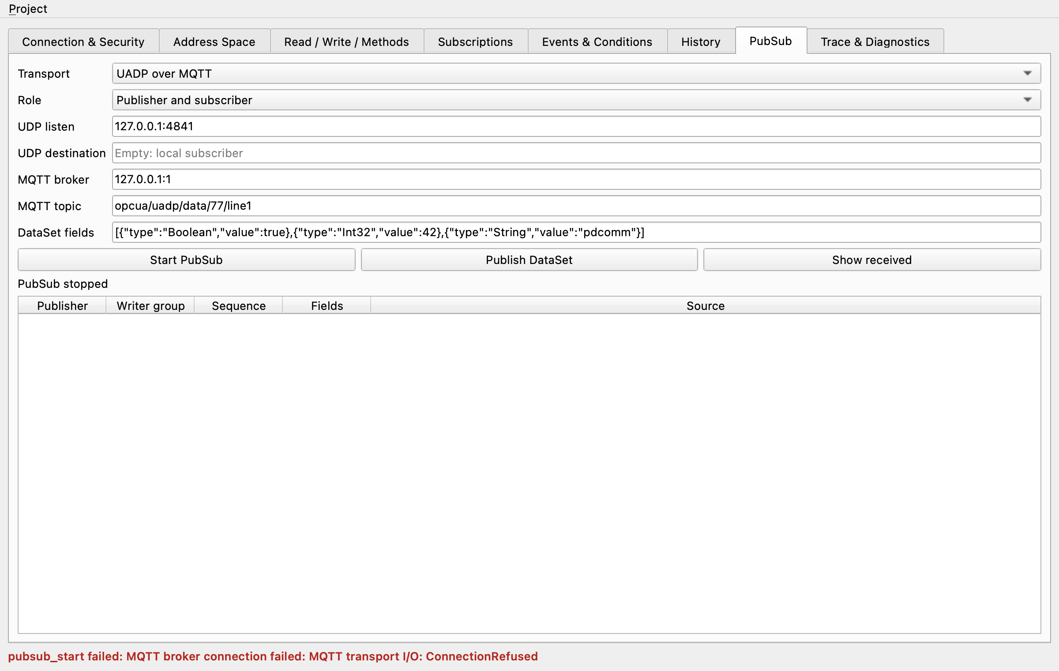Sort by Writer group column header
The width and height of the screenshot is (1059, 671).
click(150, 306)
